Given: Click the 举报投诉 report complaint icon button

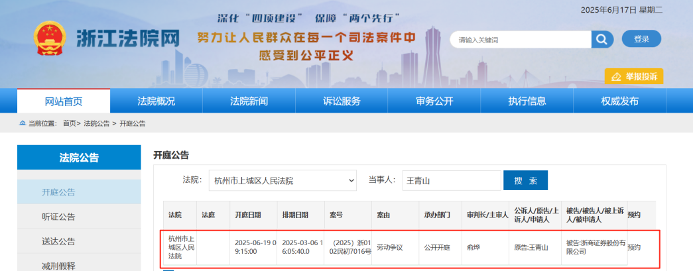Looking at the screenshot, I should tap(633, 76).
